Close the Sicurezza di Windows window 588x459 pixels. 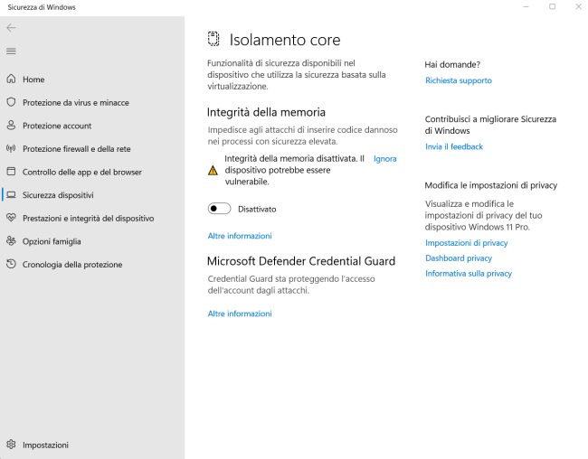[578, 6]
